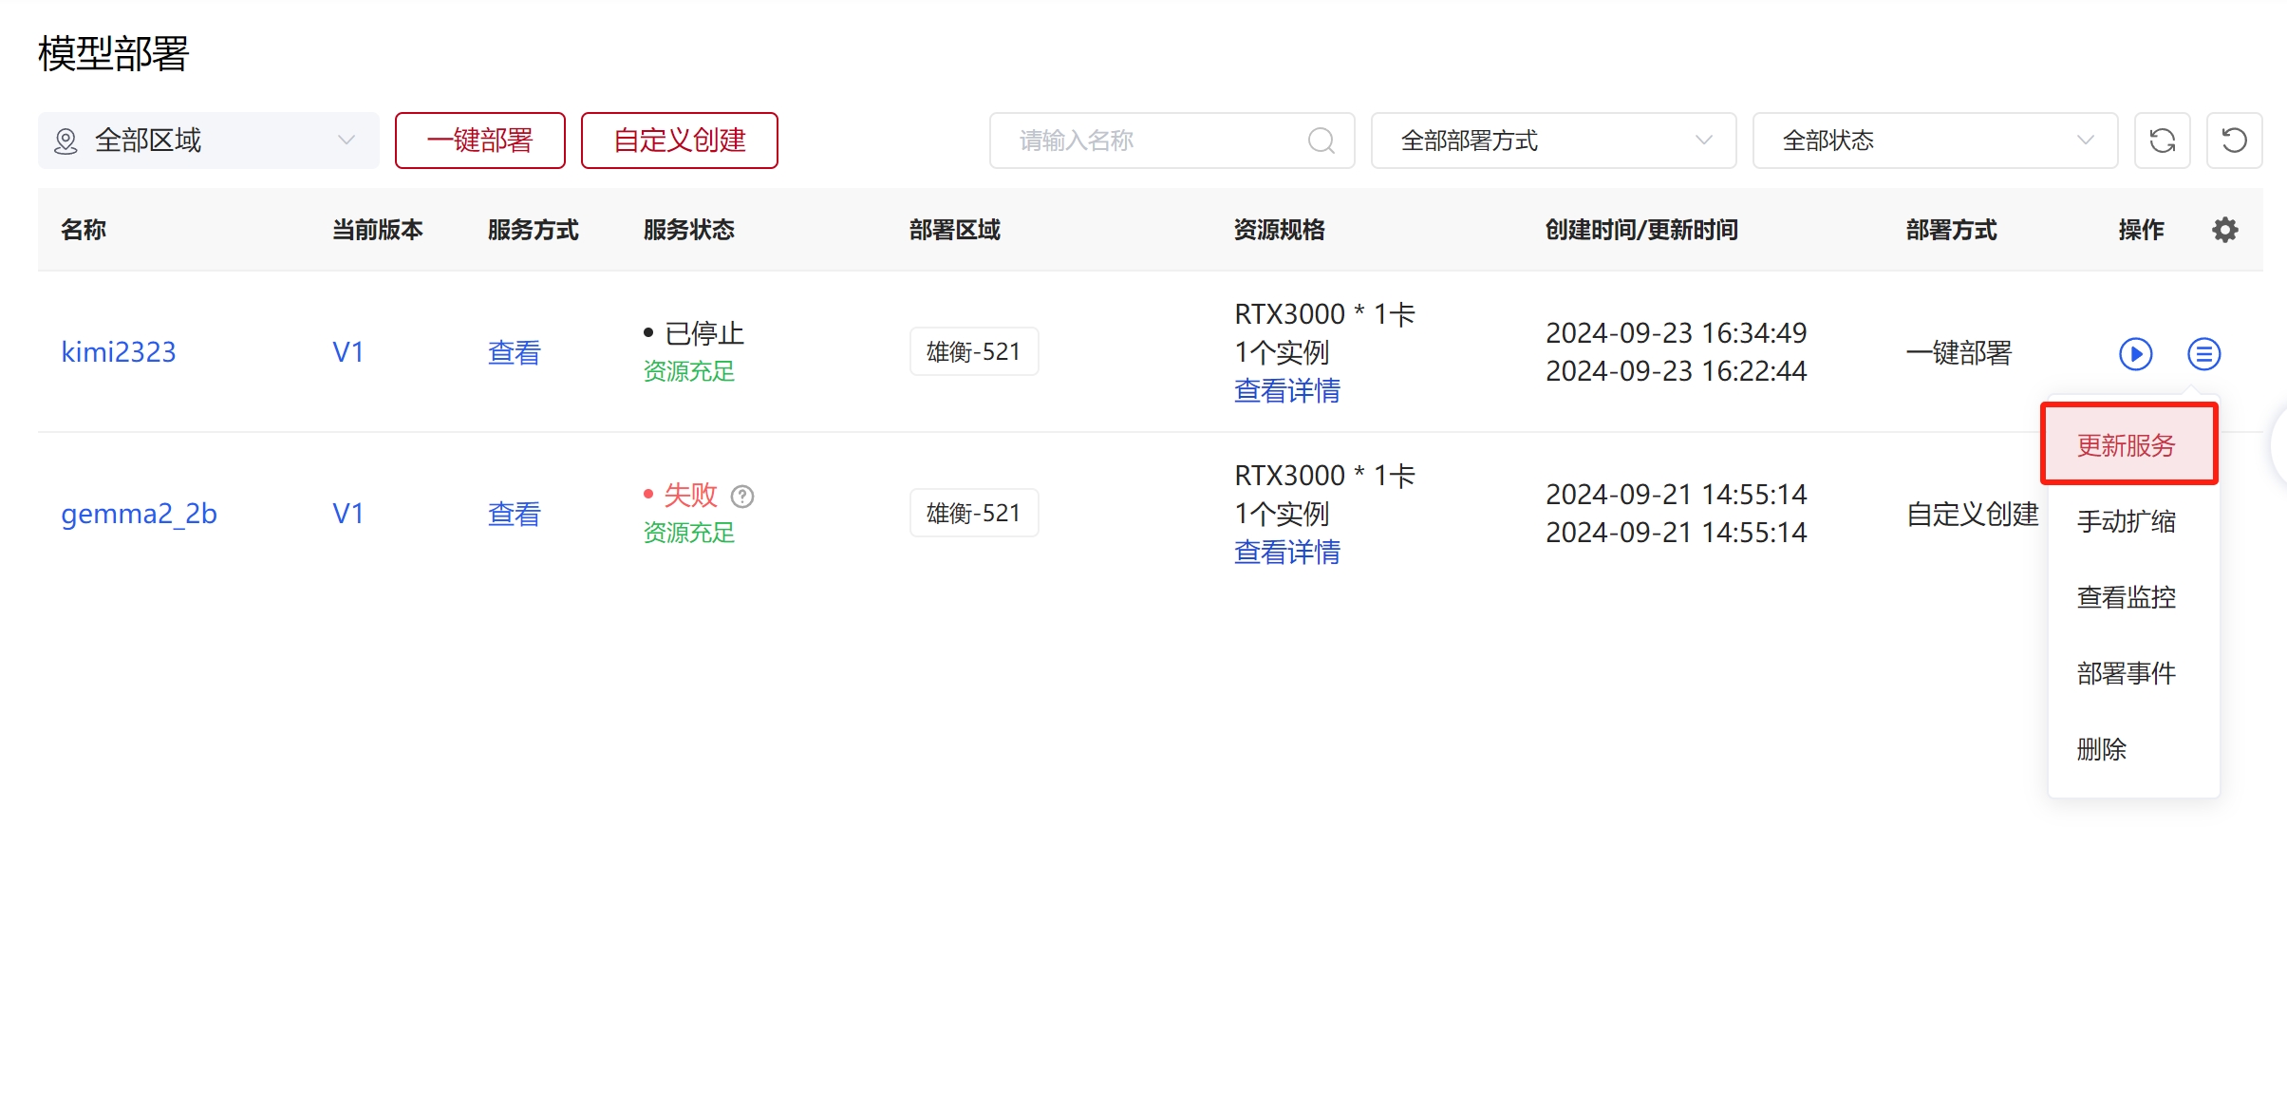Image resolution: width=2287 pixels, height=1108 pixels.
Task: Click the 一键部署 button
Action: 479,141
